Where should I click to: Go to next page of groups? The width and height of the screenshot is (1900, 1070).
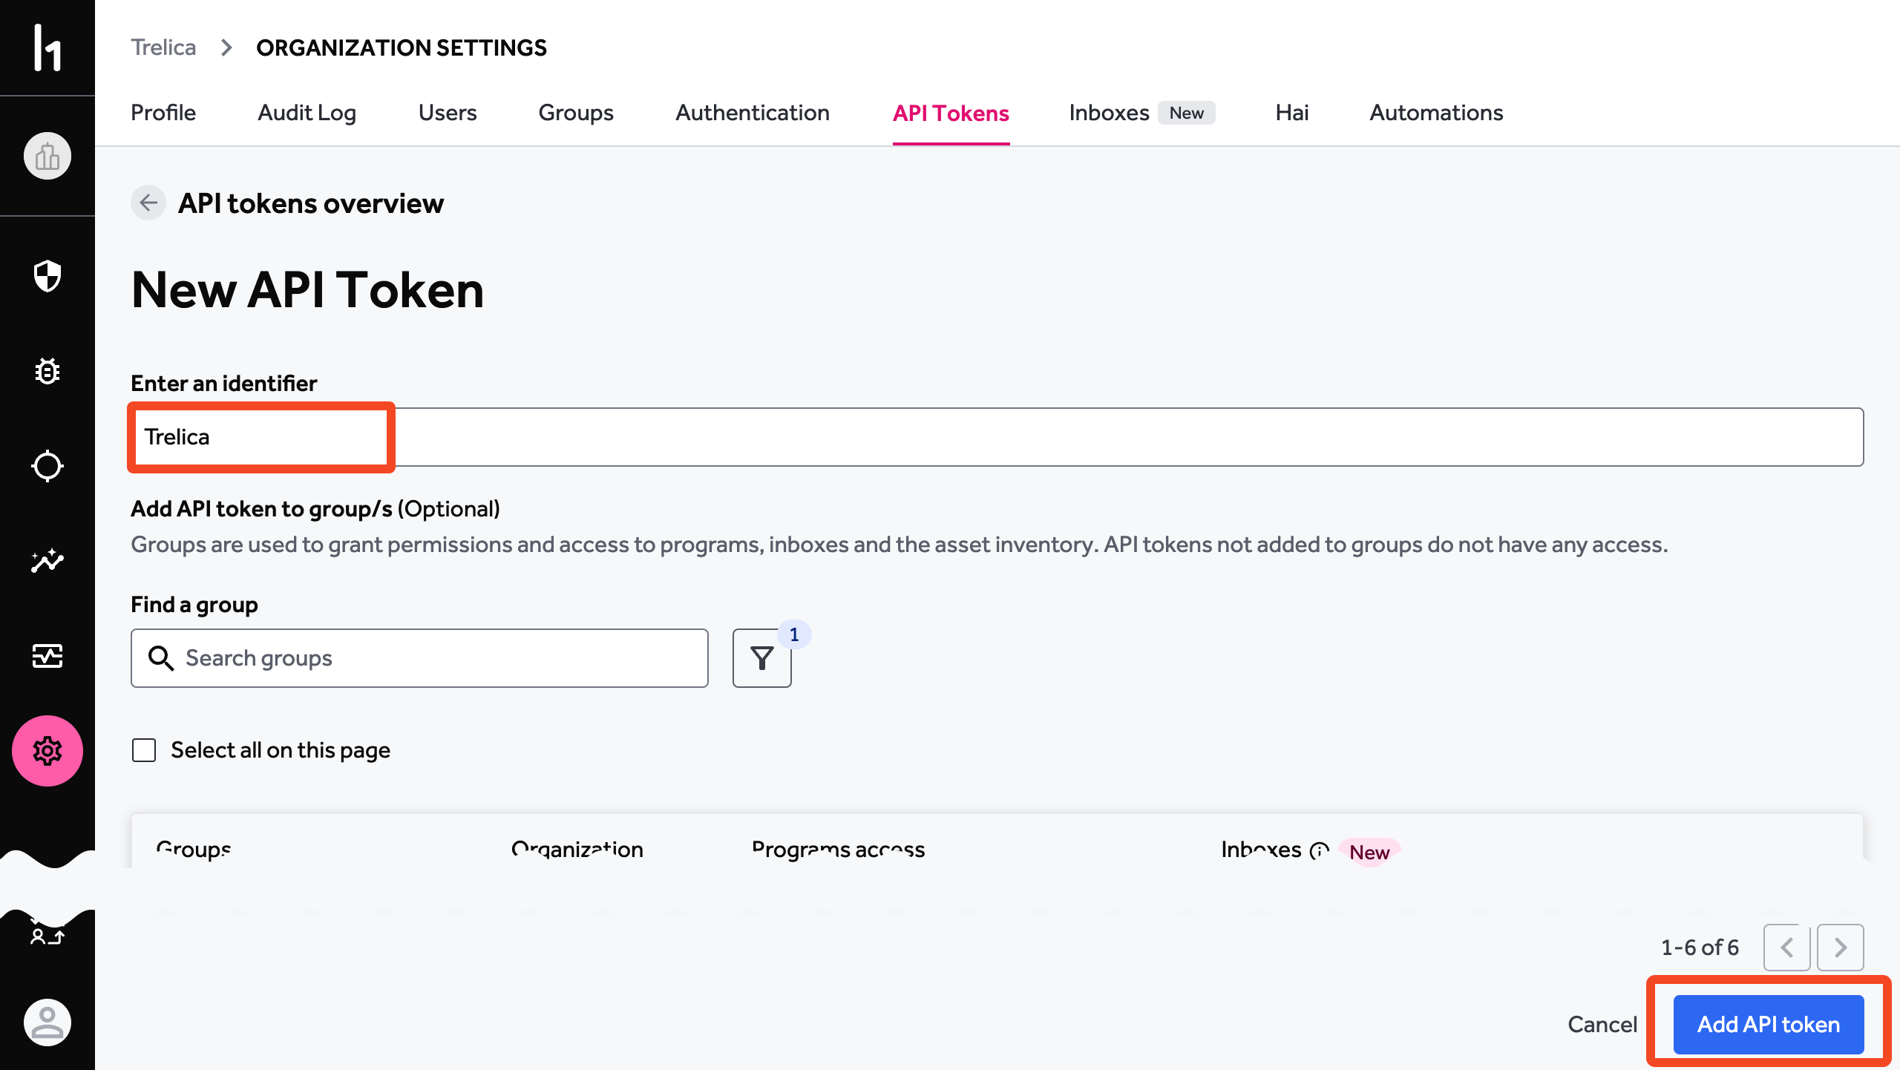pos(1841,948)
